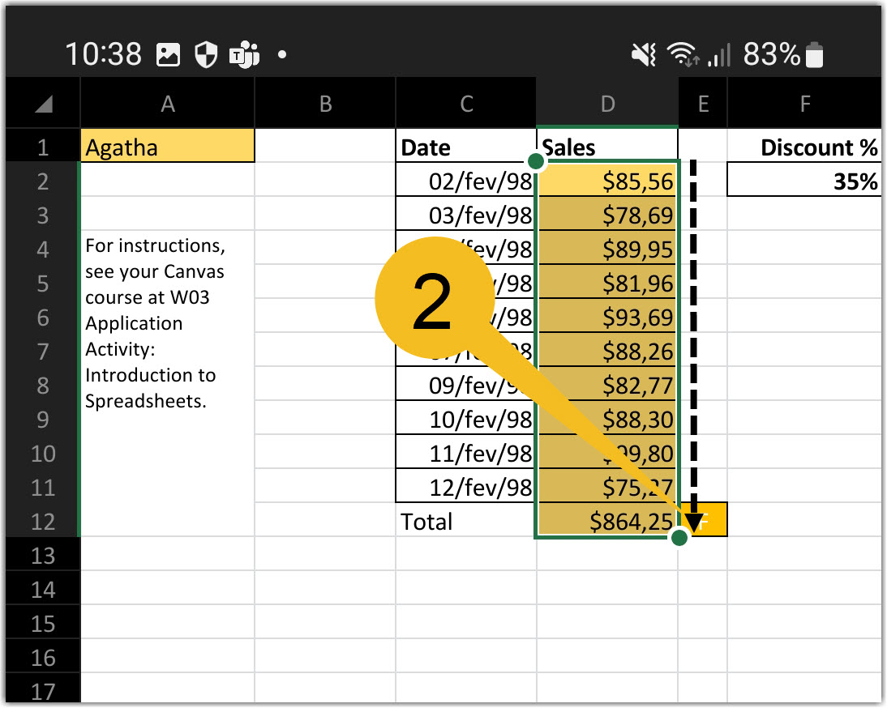Viewport: 887px width, 708px height.
Task: Tap the bottom-right green selection handle
Action: tap(679, 537)
